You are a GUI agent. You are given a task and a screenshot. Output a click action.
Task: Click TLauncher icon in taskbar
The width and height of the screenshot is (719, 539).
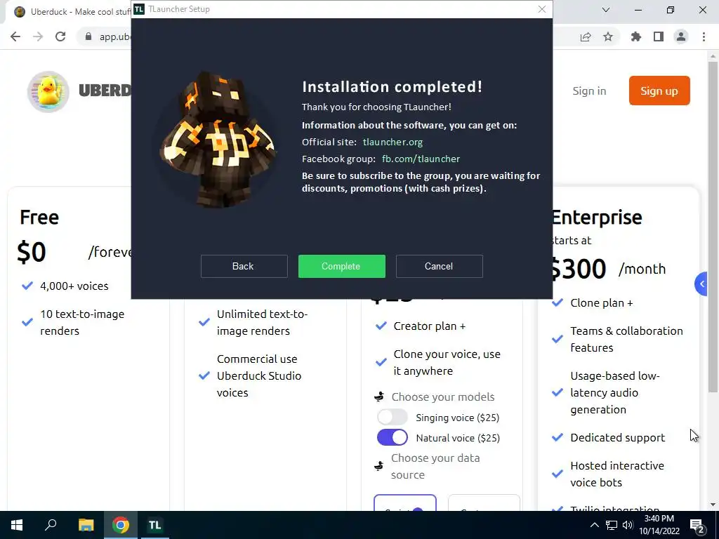[154, 525]
